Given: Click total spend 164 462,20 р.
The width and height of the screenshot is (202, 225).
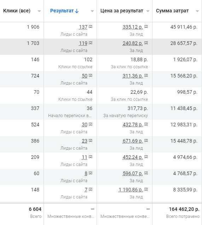Looking at the screenshot, I should pyautogui.click(x=184, y=209).
